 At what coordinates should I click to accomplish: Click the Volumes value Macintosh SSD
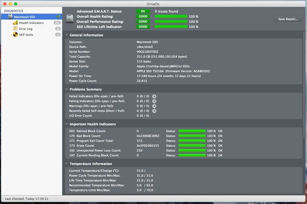pyautogui.click(x=147, y=42)
